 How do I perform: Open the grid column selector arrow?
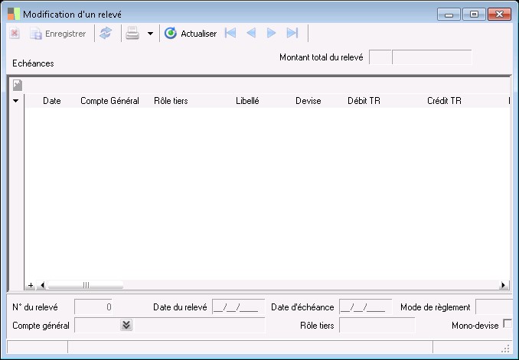click(16, 101)
